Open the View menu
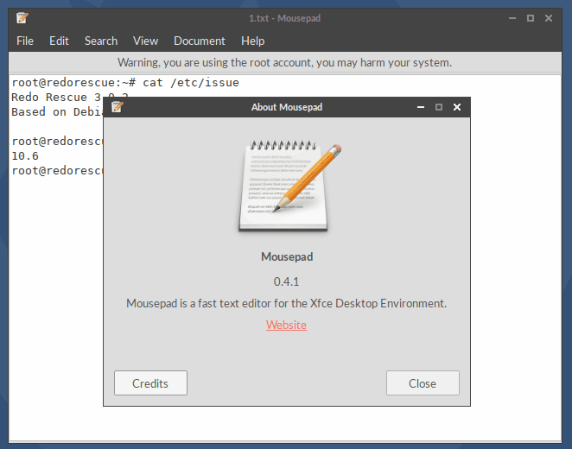The height and width of the screenshot is (449, 572). point(145,41)
